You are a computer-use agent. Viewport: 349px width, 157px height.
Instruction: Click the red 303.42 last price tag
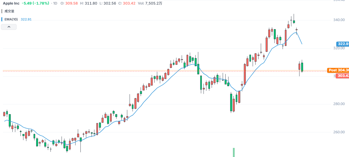pyautogui.click(x=342, y=76)
